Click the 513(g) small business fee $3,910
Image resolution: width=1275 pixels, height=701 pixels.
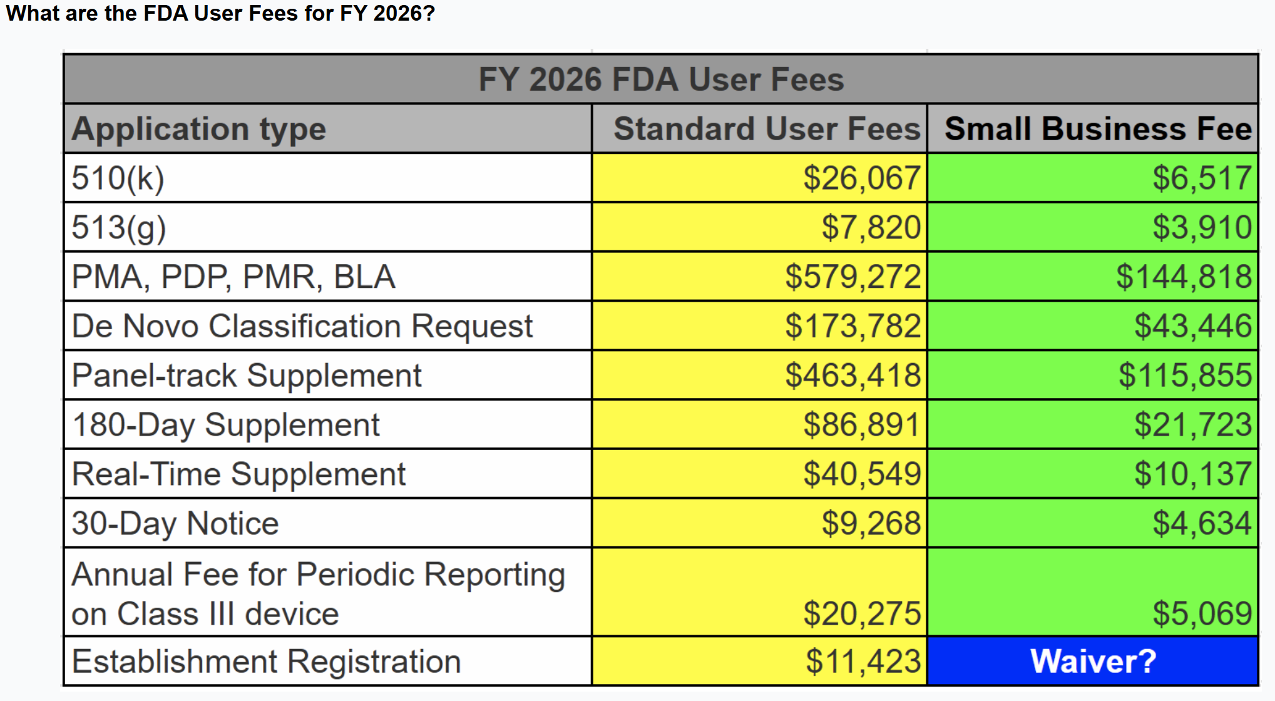click(x=1202, y=227)
